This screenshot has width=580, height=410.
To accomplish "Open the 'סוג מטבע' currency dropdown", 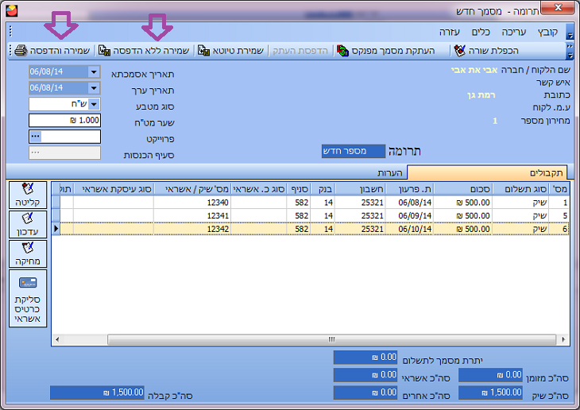I will click(94, 104).
